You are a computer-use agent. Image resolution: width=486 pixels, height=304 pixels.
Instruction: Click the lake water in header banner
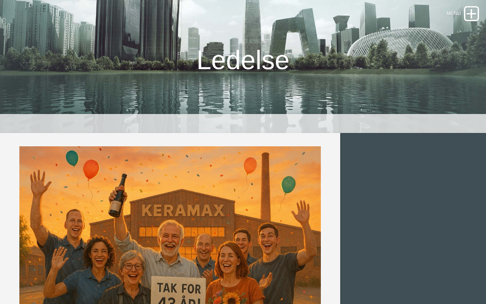243,93
